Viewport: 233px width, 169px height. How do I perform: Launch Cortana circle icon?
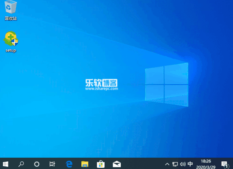pos(37,164)
